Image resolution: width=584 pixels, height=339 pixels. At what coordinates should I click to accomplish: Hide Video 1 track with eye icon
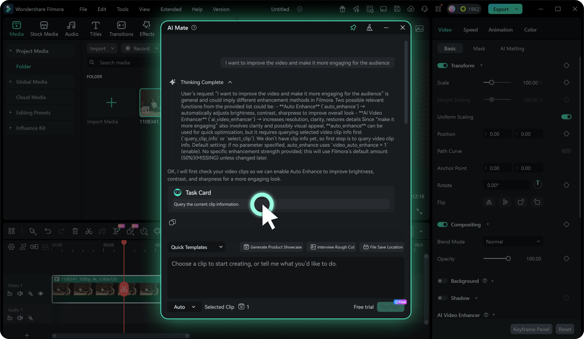(41, 293)
